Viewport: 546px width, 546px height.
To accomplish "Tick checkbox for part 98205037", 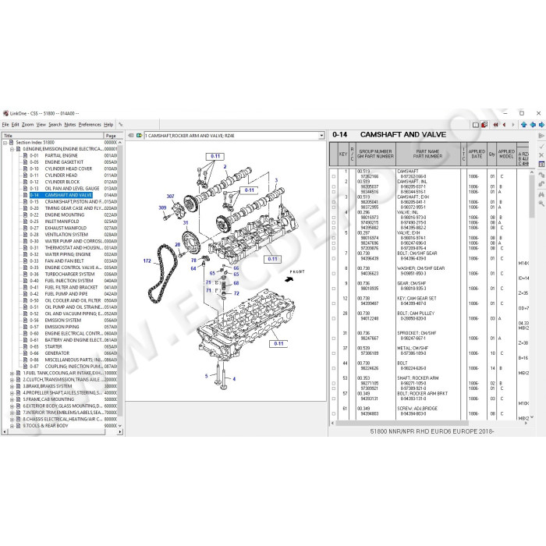I will (x=334, y=186).
